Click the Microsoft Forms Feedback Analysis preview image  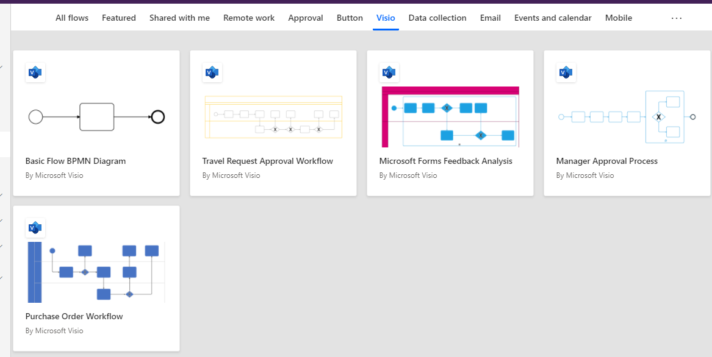point(450,116)
